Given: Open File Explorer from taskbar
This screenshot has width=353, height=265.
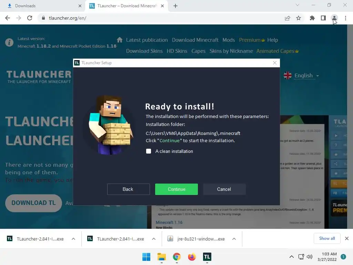Looking at the screenshot, I should click(161, 257).
